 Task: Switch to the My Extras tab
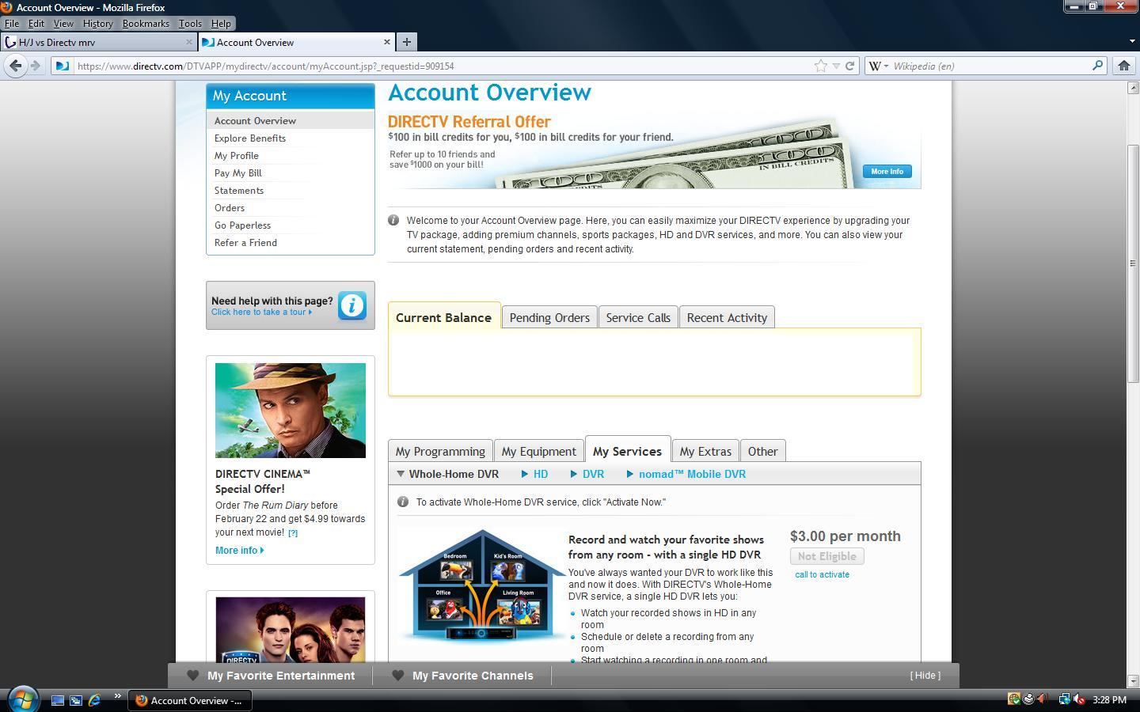pyautogui.click(x=705, y=451)
